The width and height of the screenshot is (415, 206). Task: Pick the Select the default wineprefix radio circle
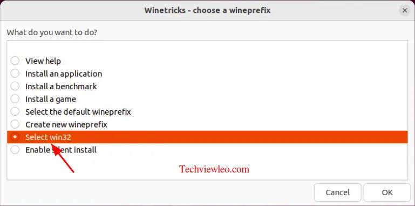15,111
